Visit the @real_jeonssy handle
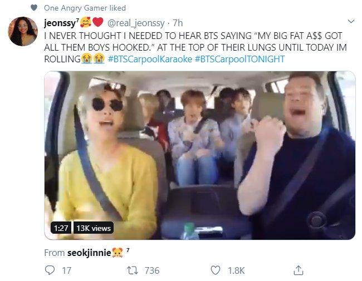 tap(136, 23)
